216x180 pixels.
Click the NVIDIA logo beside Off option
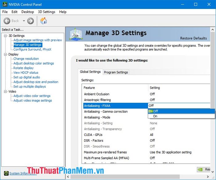151,111
